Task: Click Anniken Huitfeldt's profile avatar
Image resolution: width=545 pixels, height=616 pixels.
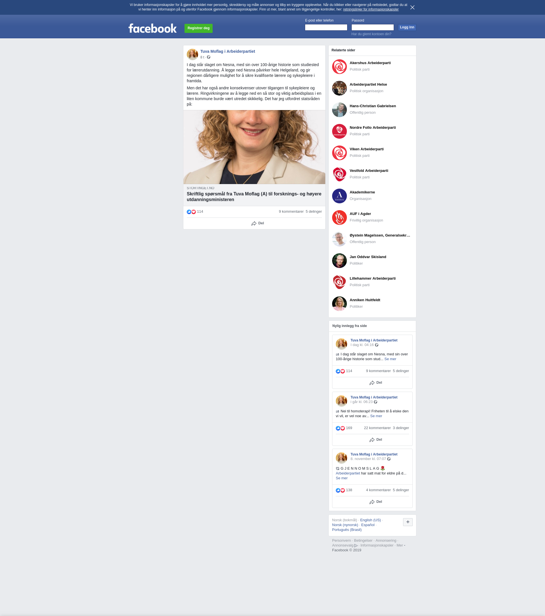Action: point(339,303)
